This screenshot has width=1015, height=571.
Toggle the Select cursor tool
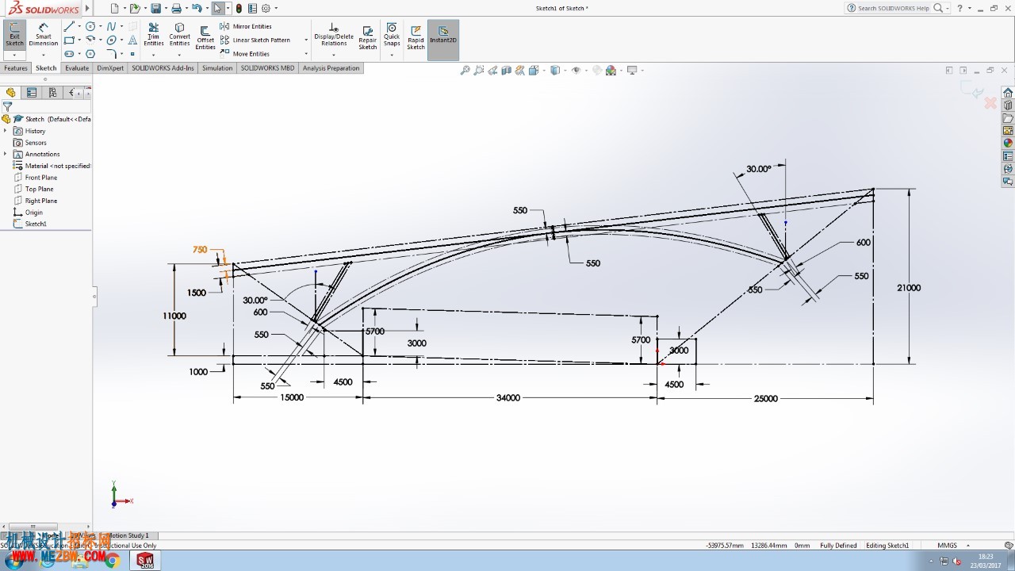tap(218, 8)
